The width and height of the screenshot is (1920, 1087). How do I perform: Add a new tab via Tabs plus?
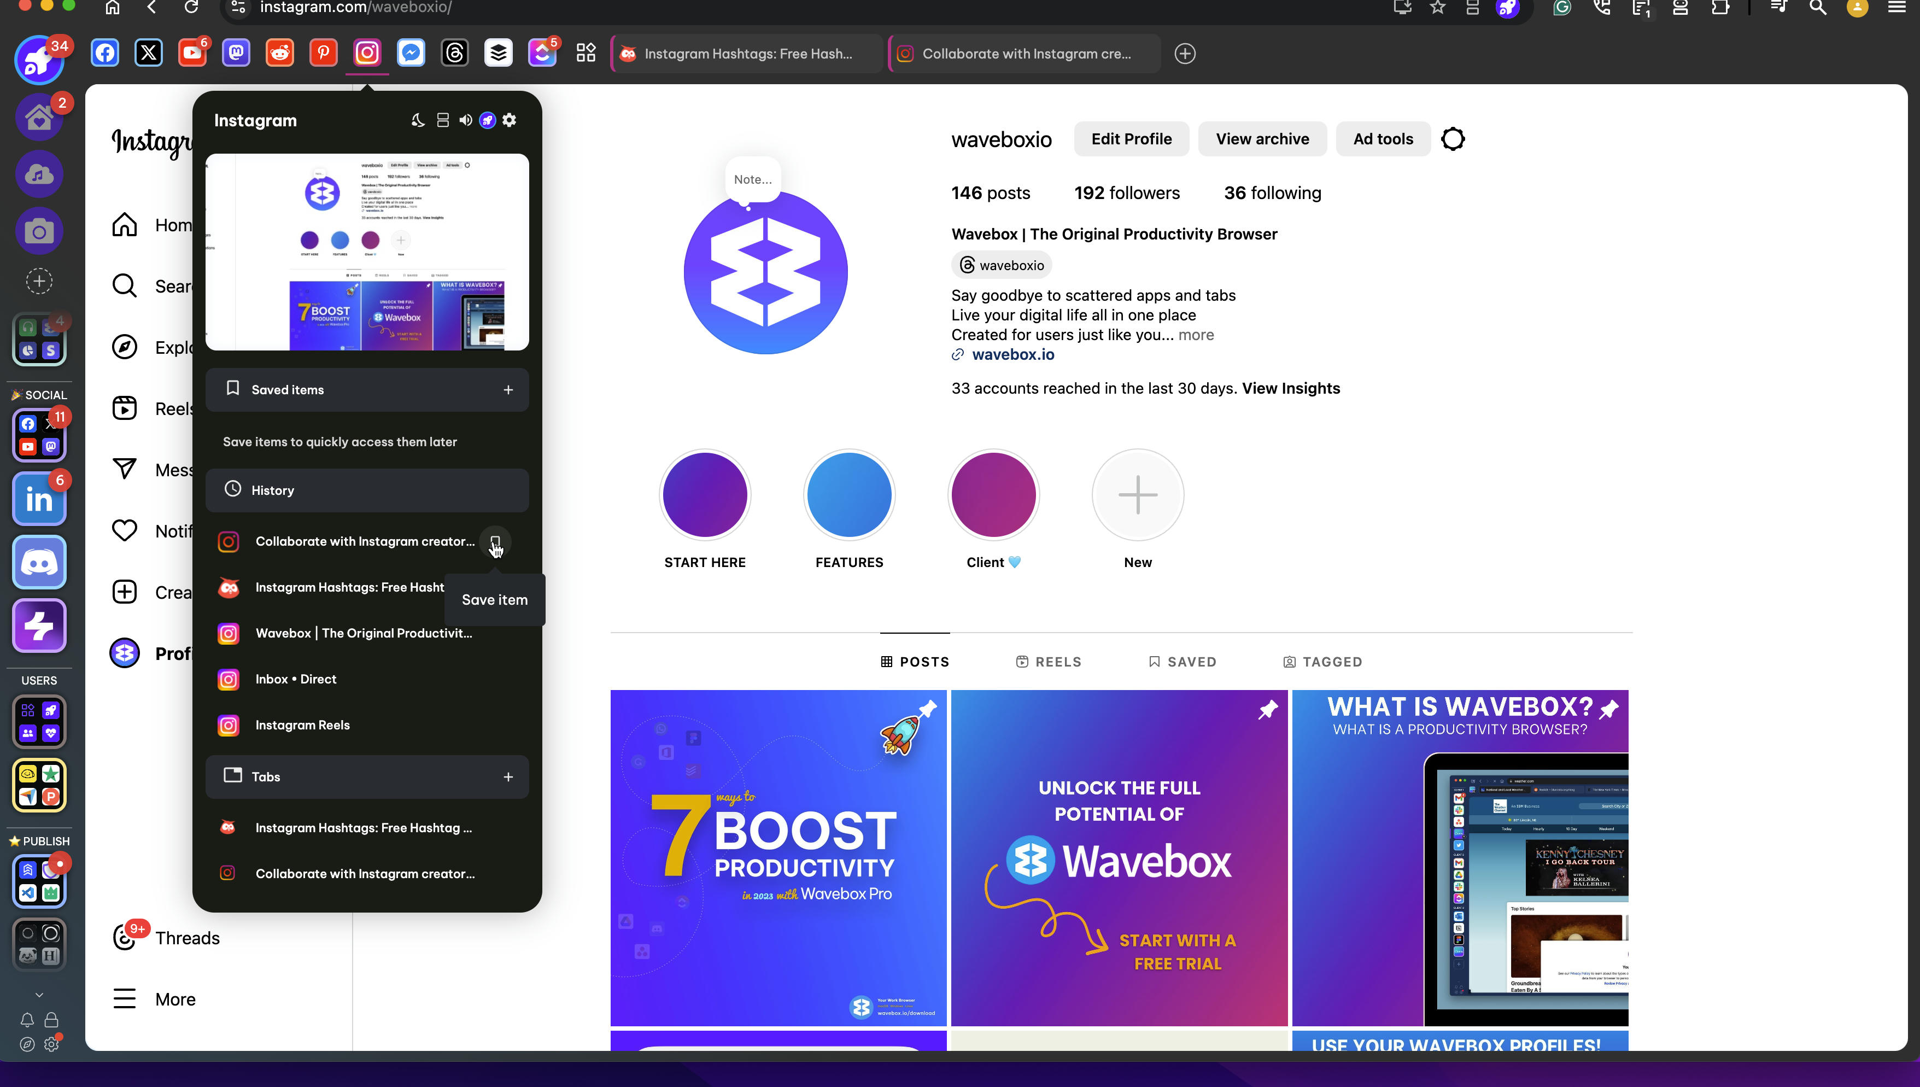point(508,777)
